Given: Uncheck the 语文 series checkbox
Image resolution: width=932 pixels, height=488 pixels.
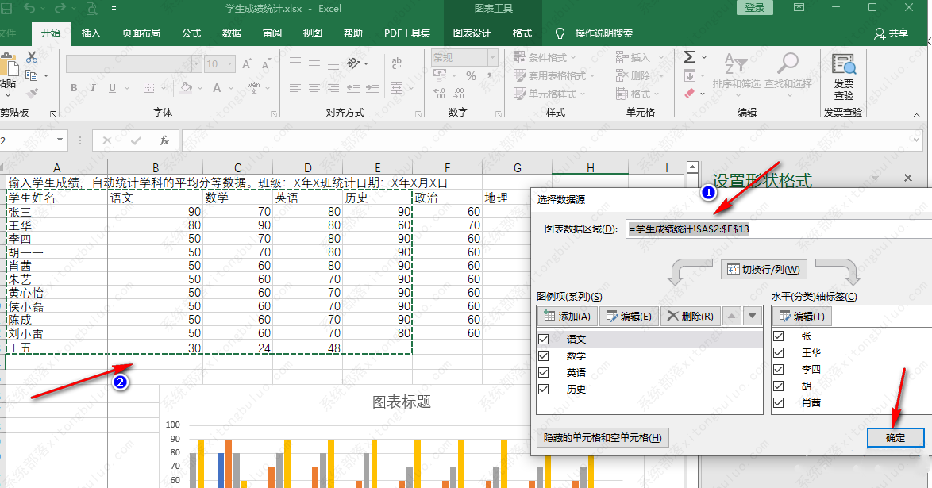Looking at the screenshot, I should point(543,339).
